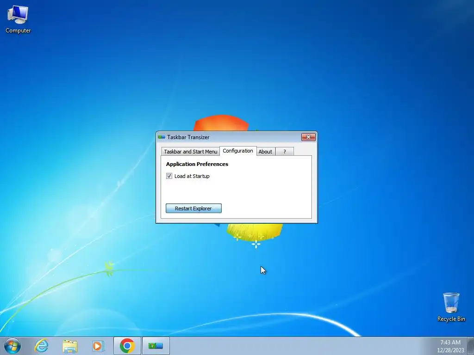Close the Taskbar Transizer window
The height and width of the screenshot is (355, 474).
pos(308,137)
